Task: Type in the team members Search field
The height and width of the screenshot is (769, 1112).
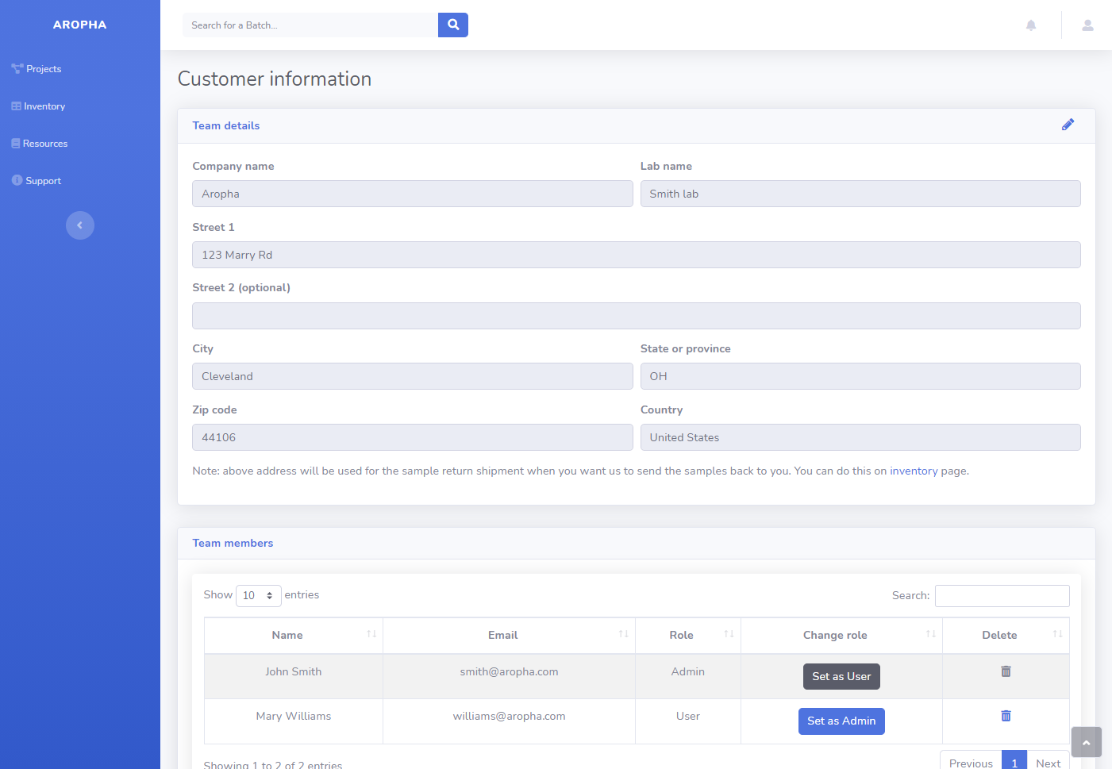Action: (1002, 595)
